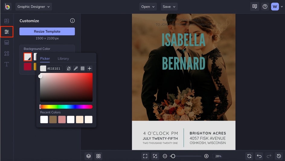Viewport: 285px width, 161px height.
Task: Click the rainbow hue slider bar
Action: 66,107
